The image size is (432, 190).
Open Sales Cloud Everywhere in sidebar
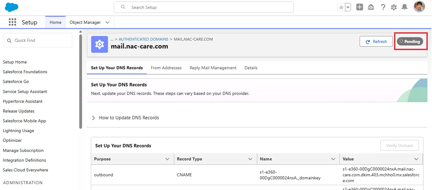click(x=25, y=170)
